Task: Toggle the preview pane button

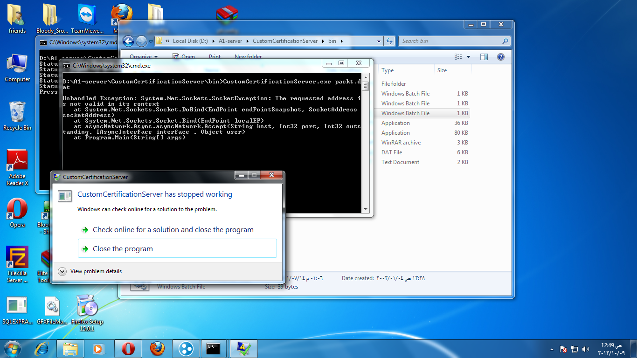Action: tap(484, 57)
